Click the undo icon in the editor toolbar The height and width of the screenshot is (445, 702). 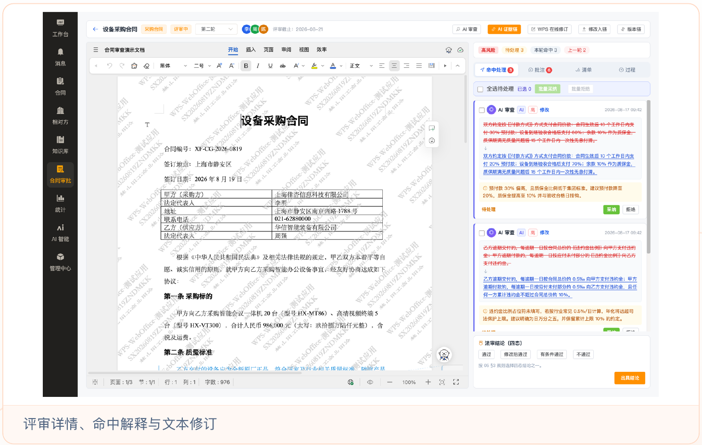point(109,66)
